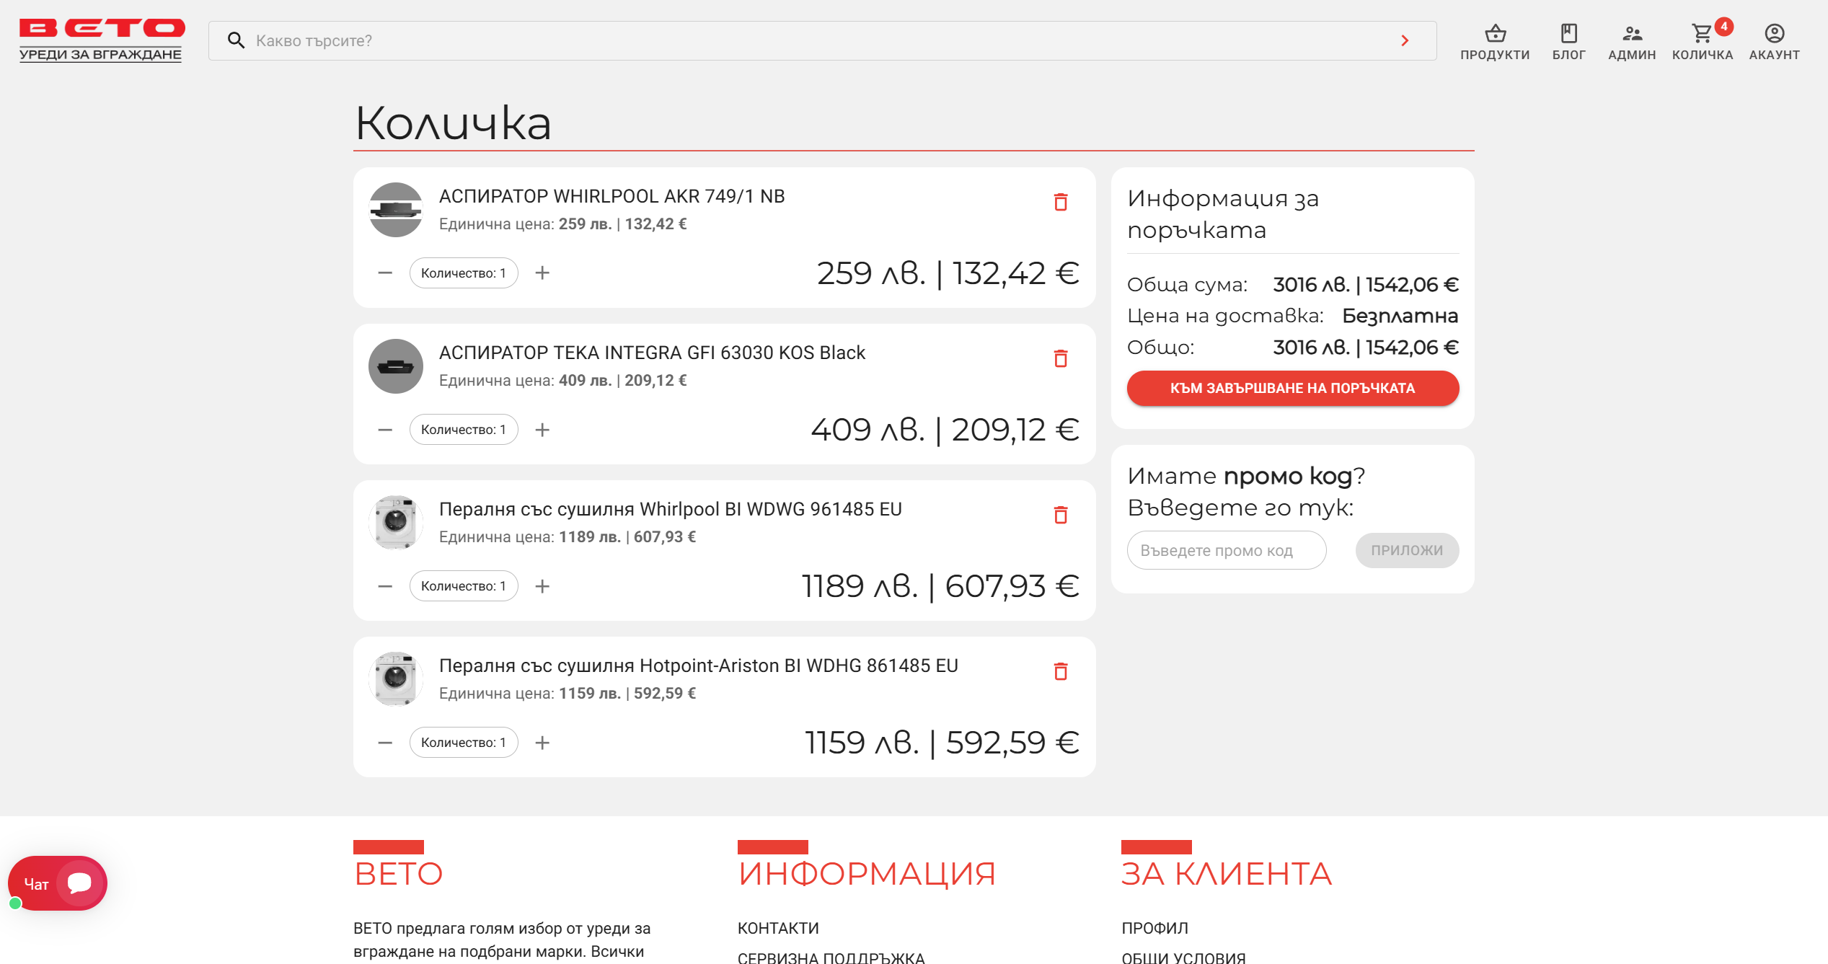This screenshot has height=964, width=1828.
Task: Increase quantity of Whirlpool AKR 749/1 NB
Action: [x=542, y=273]
